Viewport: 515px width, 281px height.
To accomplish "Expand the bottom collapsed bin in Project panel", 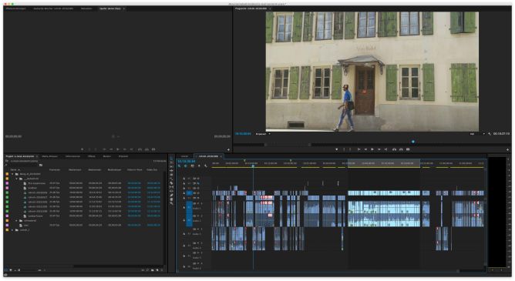I will (x=13, y=230).
